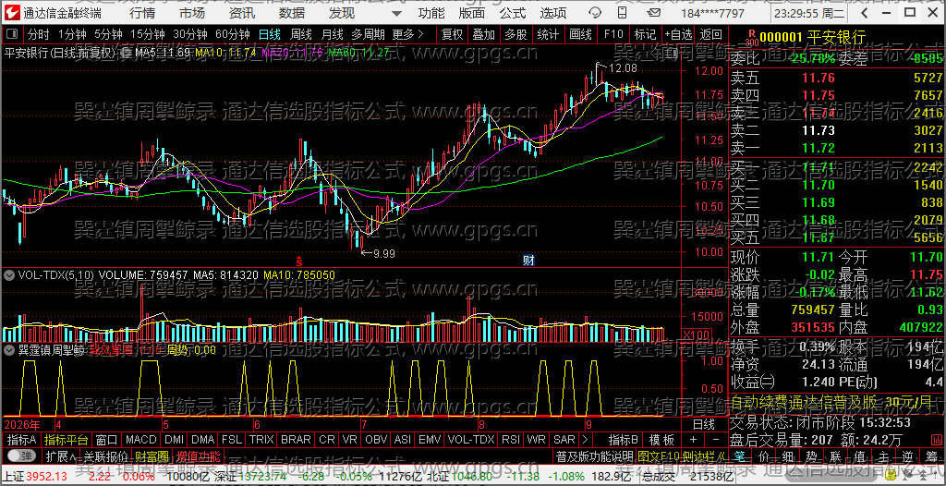Click the minus button beside 模板
This screenshot has width=946, height=486.
(x=716, y=439)
